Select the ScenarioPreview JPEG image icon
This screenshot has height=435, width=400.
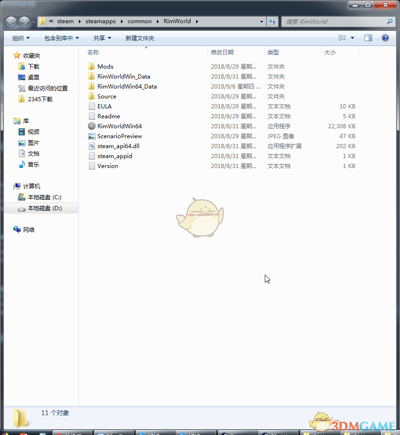(91, 136)
